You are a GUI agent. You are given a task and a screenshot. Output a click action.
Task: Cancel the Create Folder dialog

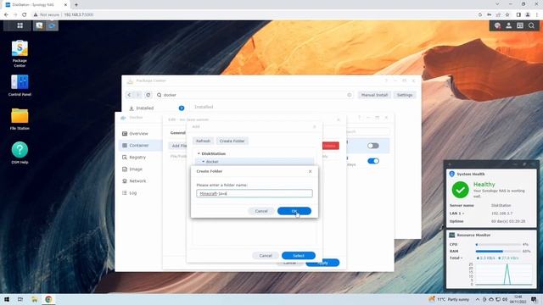pyautogui.click(x=261, y=211)
